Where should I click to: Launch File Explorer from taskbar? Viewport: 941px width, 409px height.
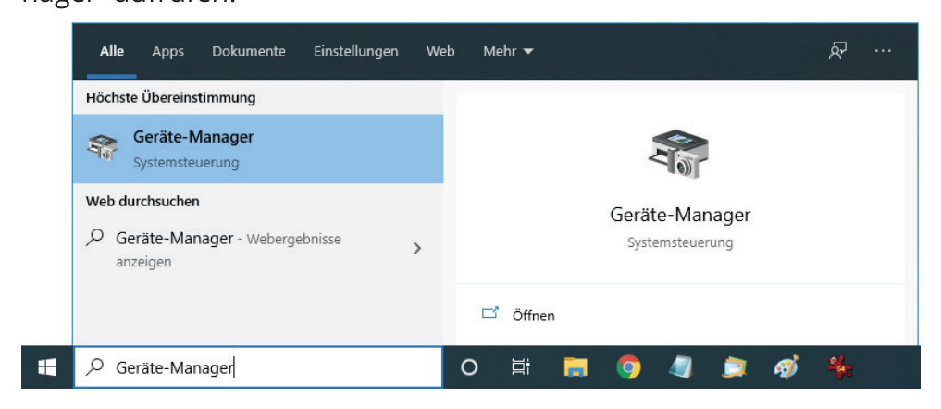coord(576,367)
